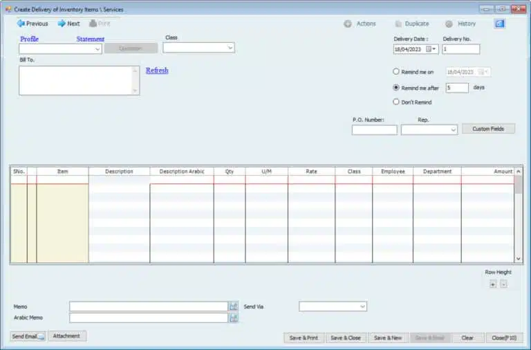This screenshot has width=531, height=350.
Task: Click the Next arrow icon
Action: [62, 24]
